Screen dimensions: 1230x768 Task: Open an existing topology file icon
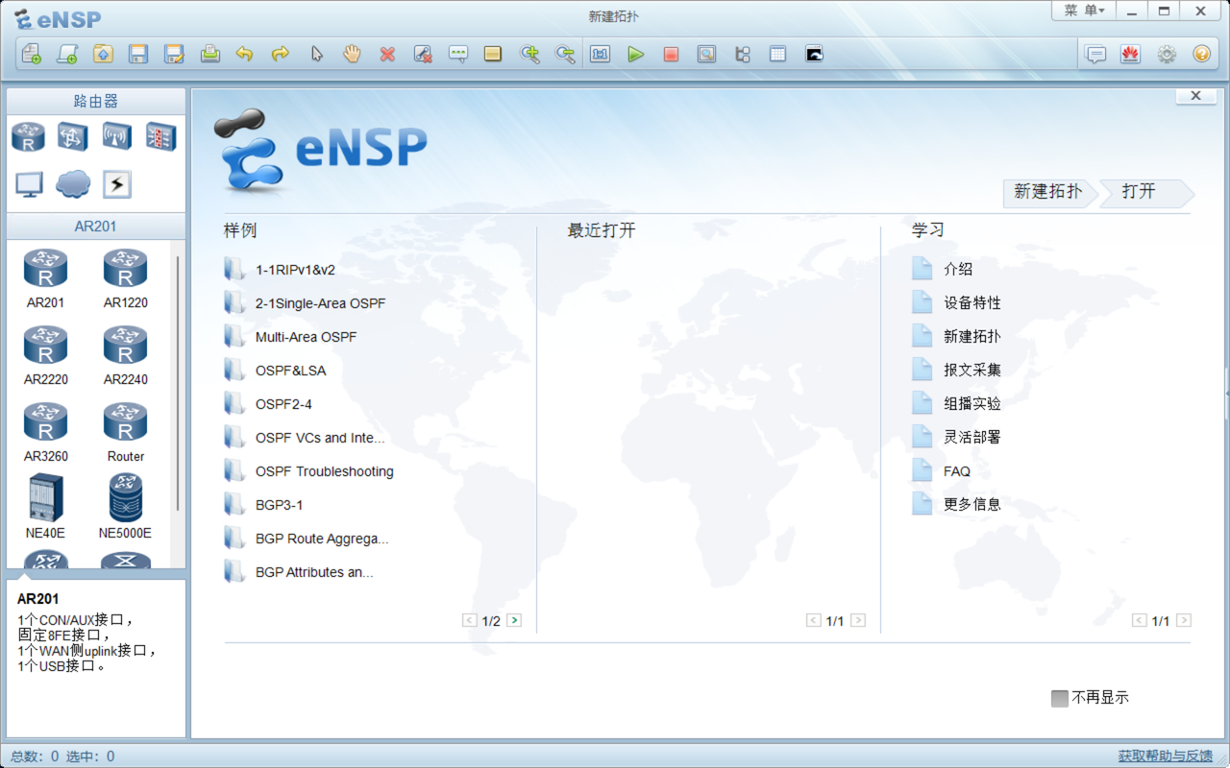tap(103, 54)
